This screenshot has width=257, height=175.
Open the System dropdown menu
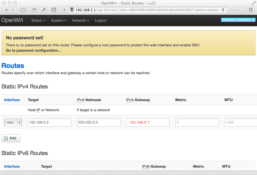coord(59,21)
